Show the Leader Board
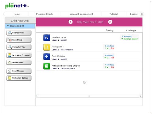This screenshot has width=152, height=114. click(19, 63)
